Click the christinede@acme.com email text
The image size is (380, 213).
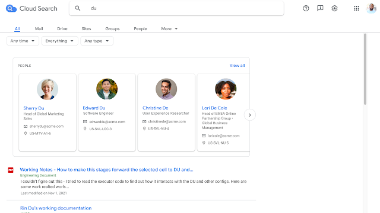tap(167, 121)
